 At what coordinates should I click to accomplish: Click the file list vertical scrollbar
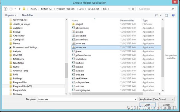(x=163, y=52)
